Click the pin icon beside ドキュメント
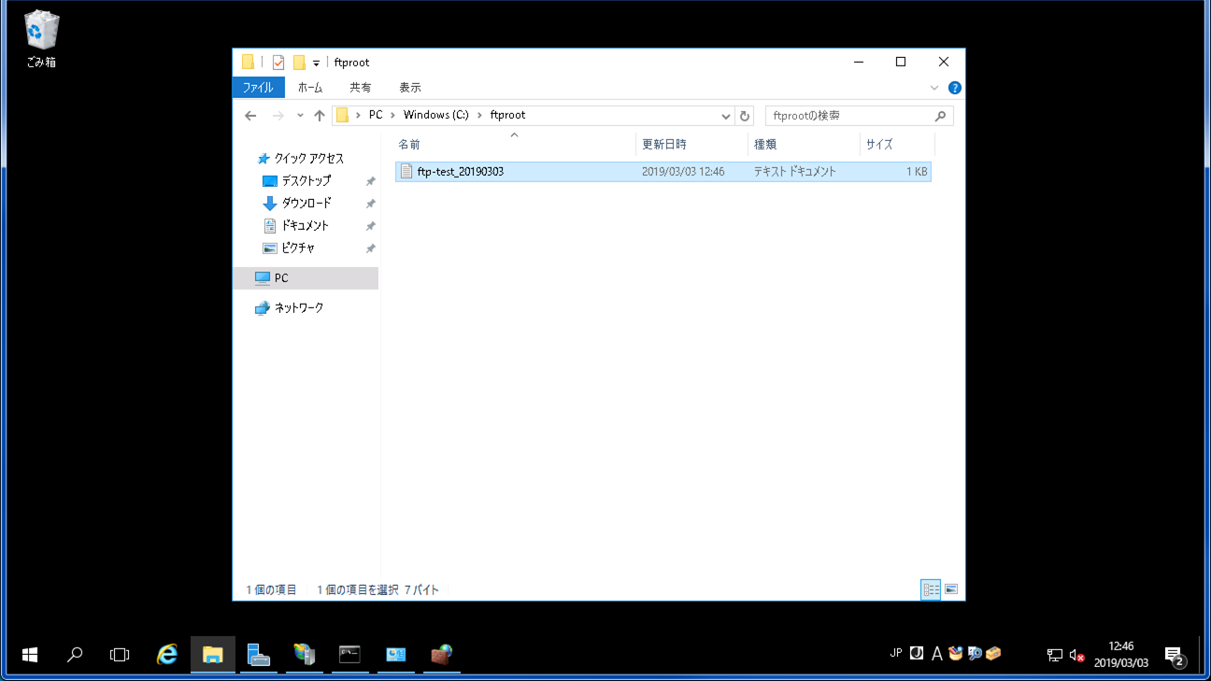This screenshot has width=1211, height=681. [370, 226]
